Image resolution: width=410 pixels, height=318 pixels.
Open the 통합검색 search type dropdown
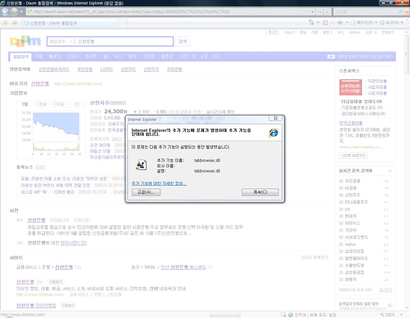tap(61, 42)
